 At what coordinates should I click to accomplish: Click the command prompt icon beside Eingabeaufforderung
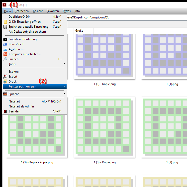[x=5, y=39]
